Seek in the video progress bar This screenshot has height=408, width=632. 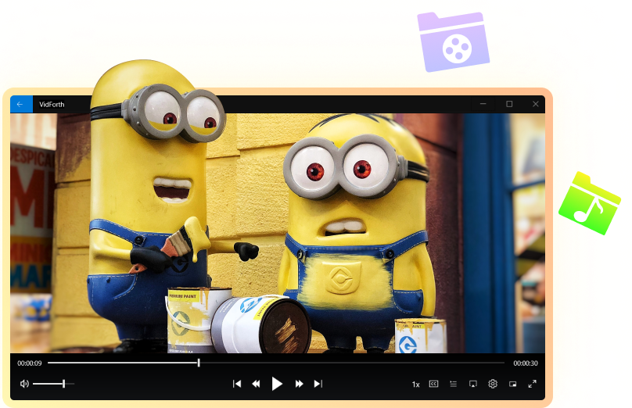tap(276, 363)
